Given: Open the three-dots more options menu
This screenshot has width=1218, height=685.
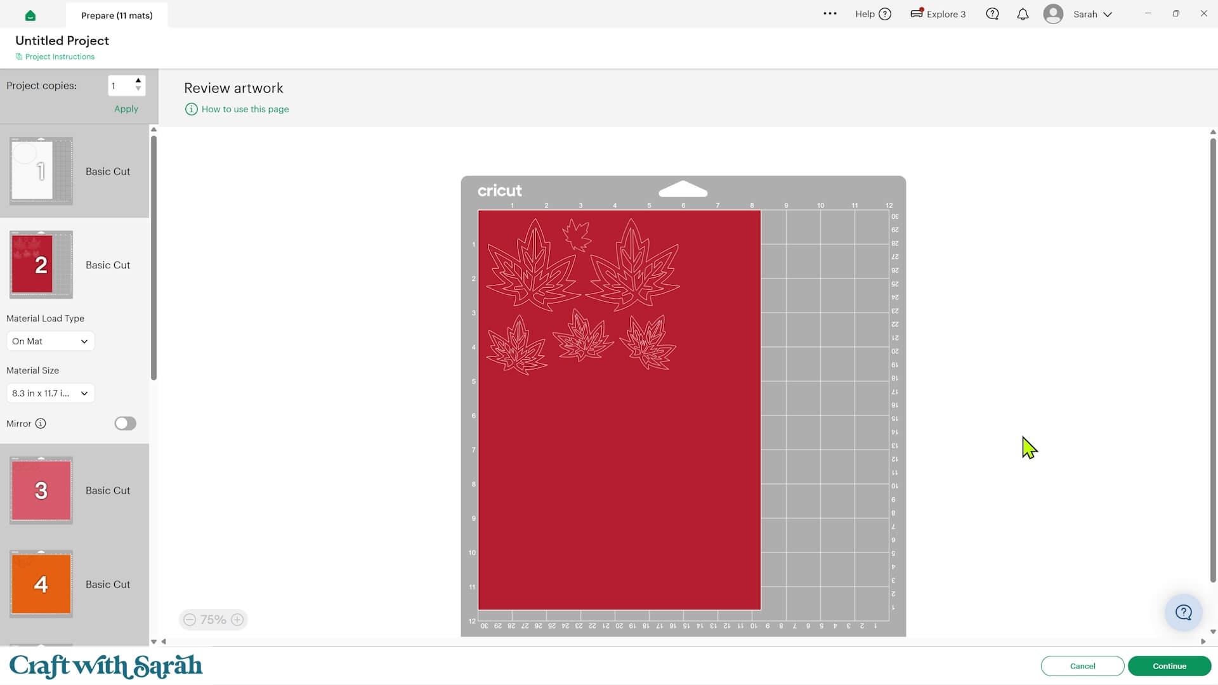Looking at the screenshot, I should (830, 14).
